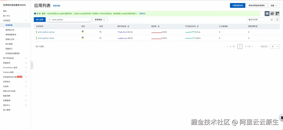Select the second banner carousel dot
The image size is (283, 130).
tap(37, 14)
